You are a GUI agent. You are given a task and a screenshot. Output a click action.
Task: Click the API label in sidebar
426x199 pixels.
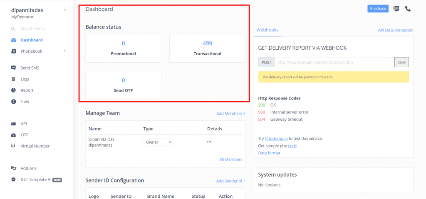coord(24,124)
